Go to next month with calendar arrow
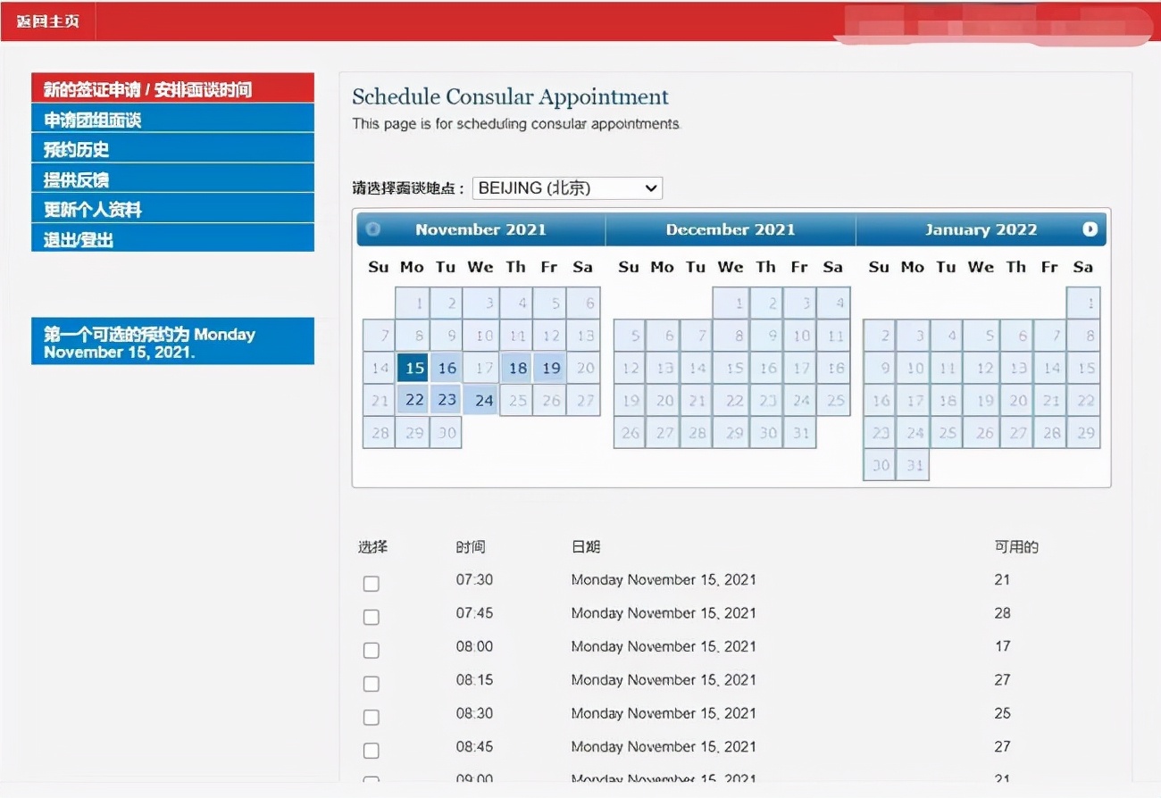 tap(1090, 229)
